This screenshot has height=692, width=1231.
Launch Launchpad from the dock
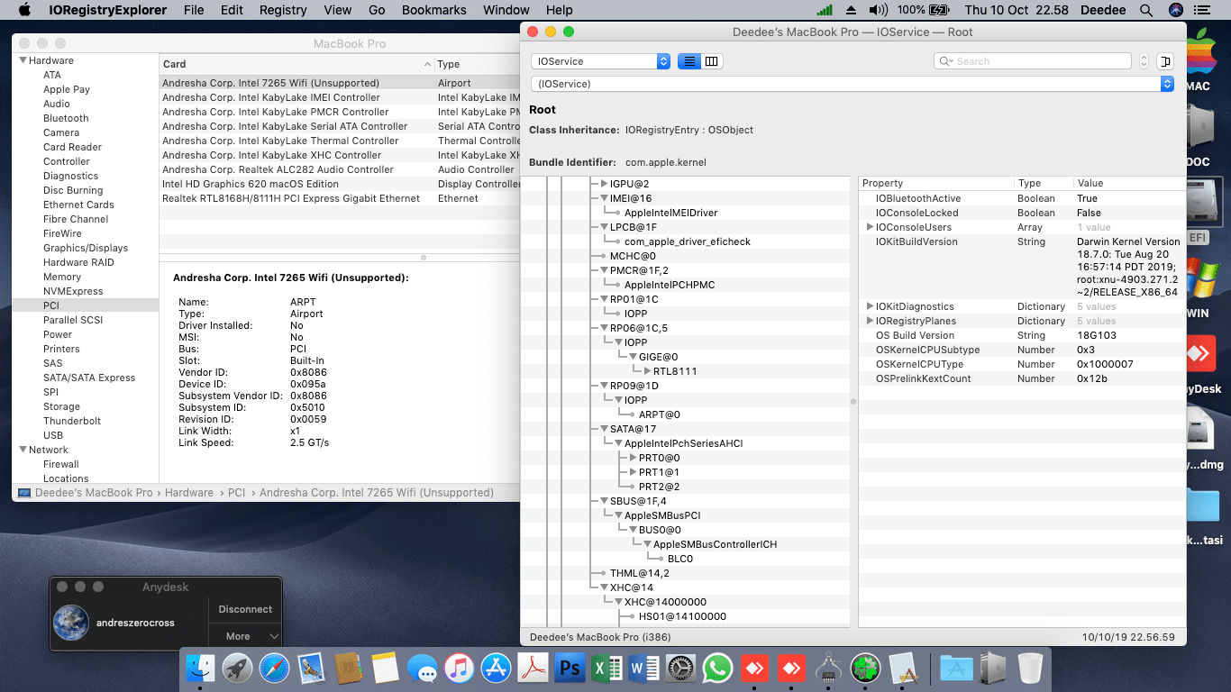coord(237,668)
